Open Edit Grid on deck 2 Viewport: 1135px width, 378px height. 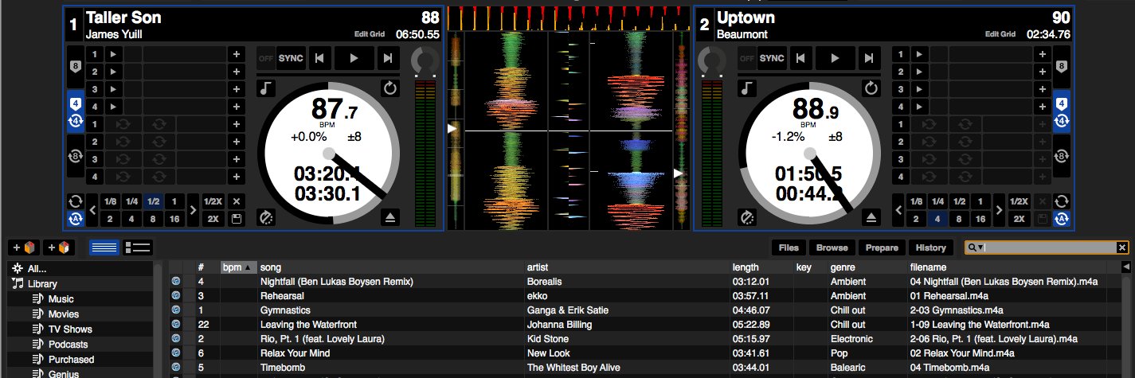point(1000,34)
